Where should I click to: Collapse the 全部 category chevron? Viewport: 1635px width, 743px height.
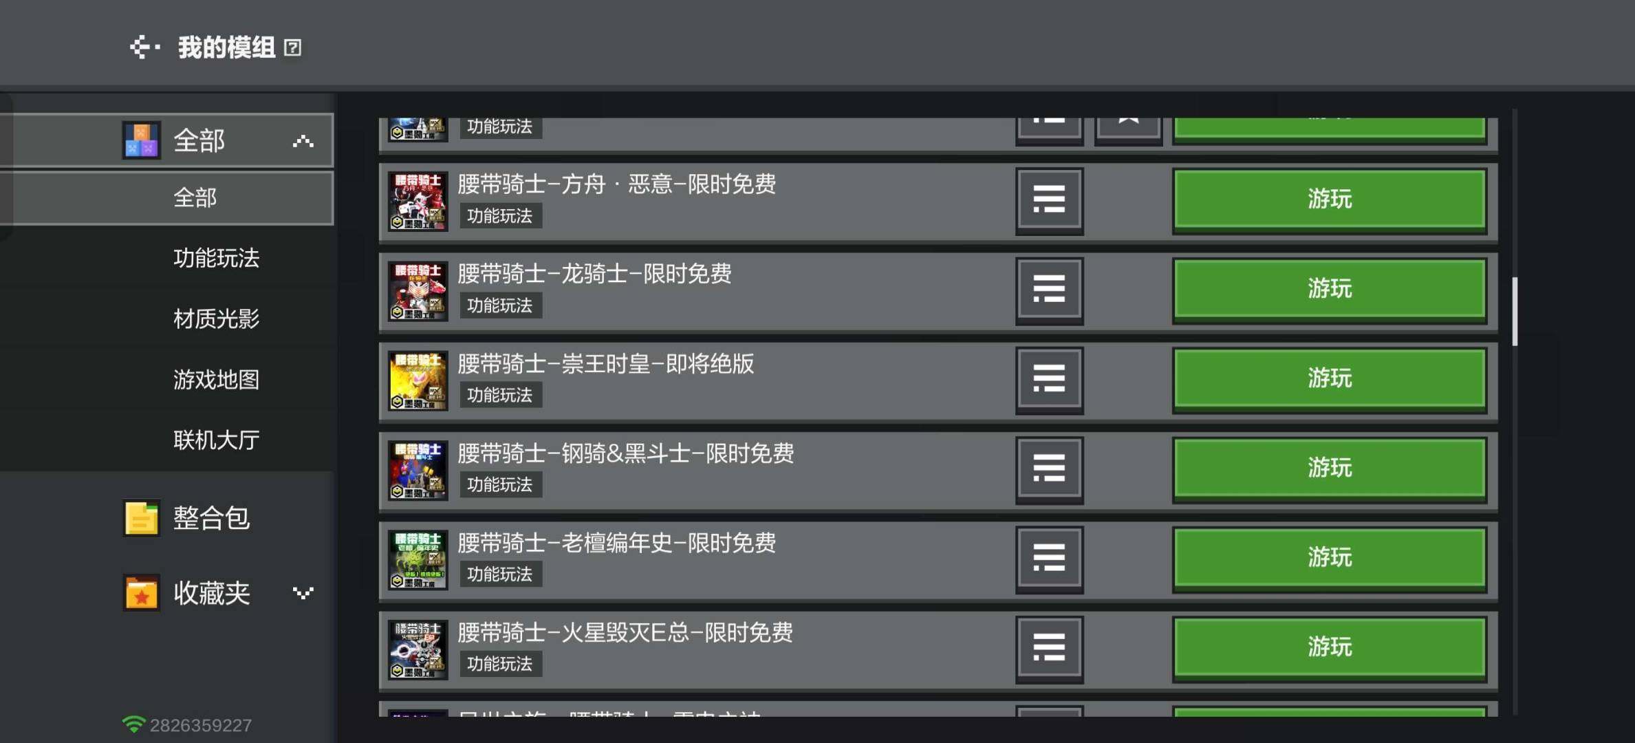tap(303, 141)
